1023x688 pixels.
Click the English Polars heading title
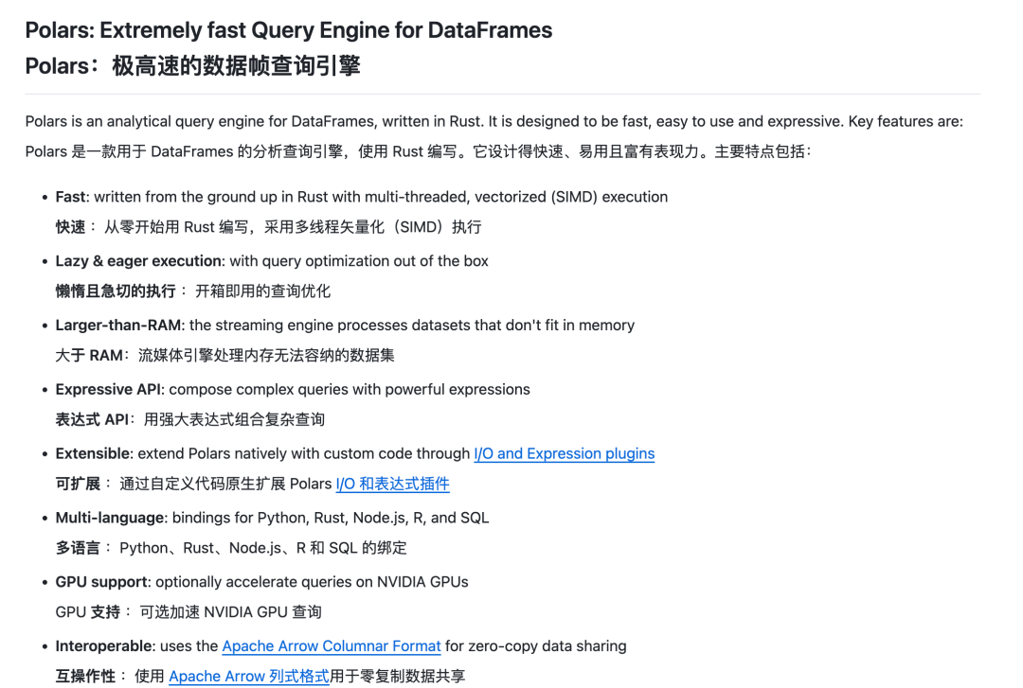(288, 30)
